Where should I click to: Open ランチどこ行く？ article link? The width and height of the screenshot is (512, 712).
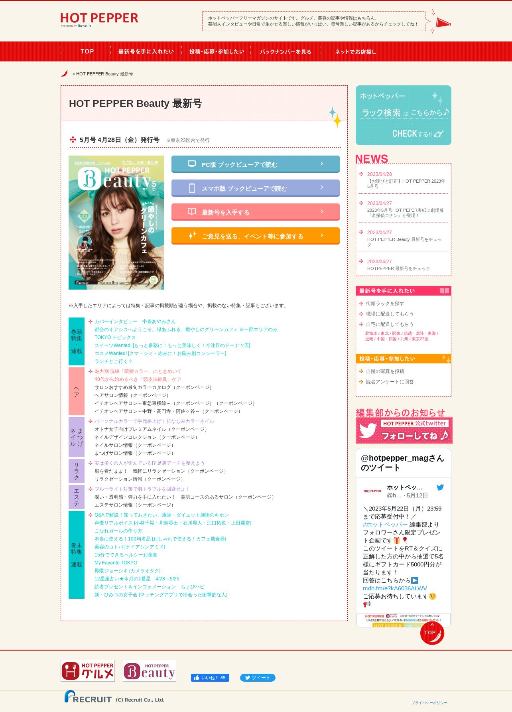click(113, 361)
